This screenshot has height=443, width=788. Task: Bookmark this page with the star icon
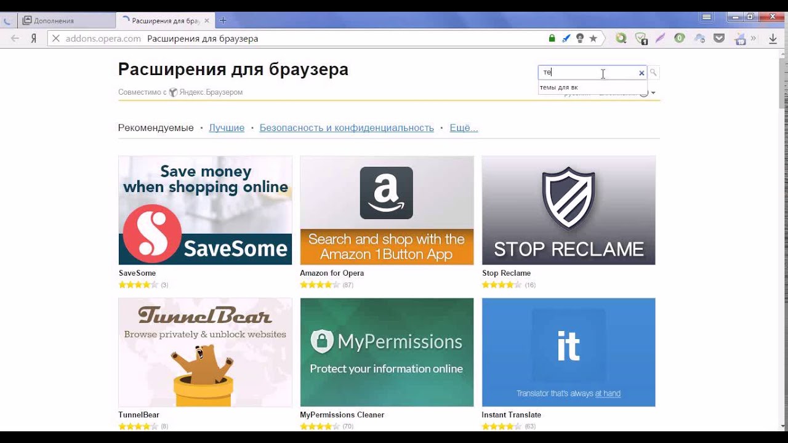tap(593, 38)
